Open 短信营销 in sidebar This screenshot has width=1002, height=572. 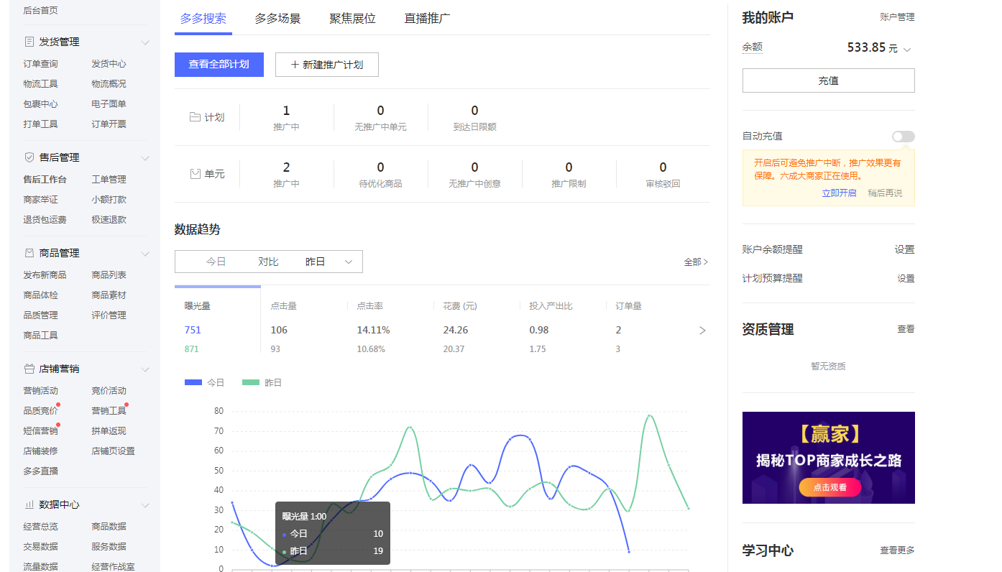[x=40, y=431]
